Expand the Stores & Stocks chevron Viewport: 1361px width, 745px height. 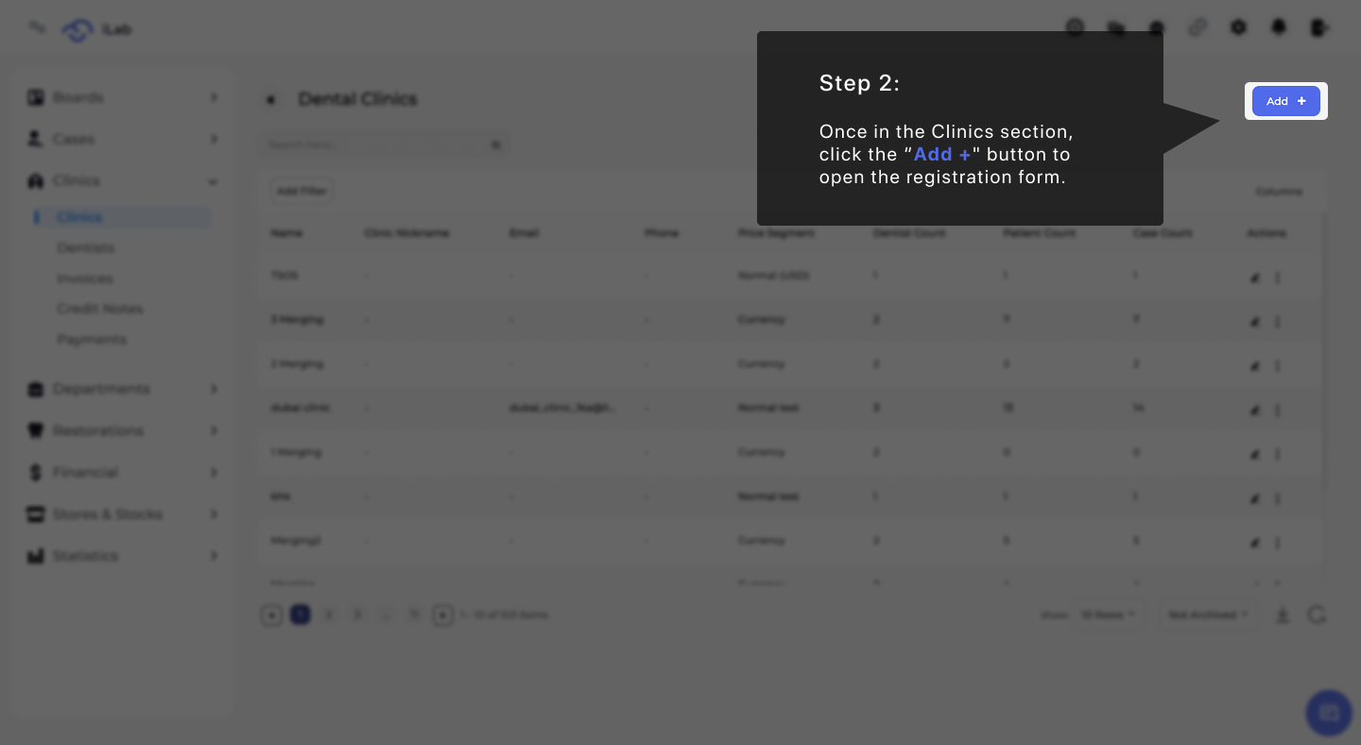pyautogui.click(x=214, y=514)
